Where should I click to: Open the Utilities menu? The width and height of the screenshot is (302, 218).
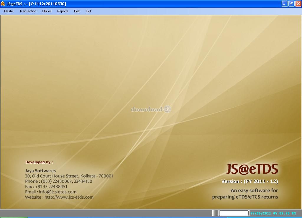[47, 11]
